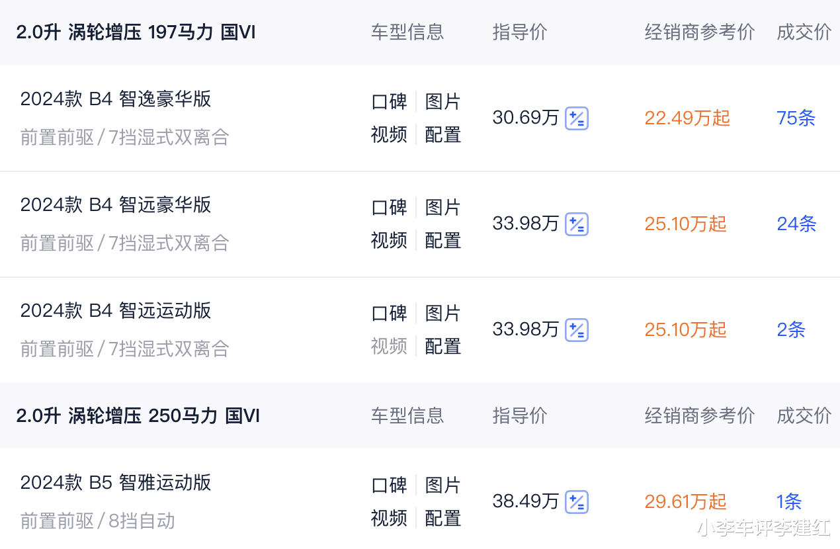Screen dimensions: 840x549
Task: Open price calculator icon for B4 智逸豪华版
Action: point(577,118)
